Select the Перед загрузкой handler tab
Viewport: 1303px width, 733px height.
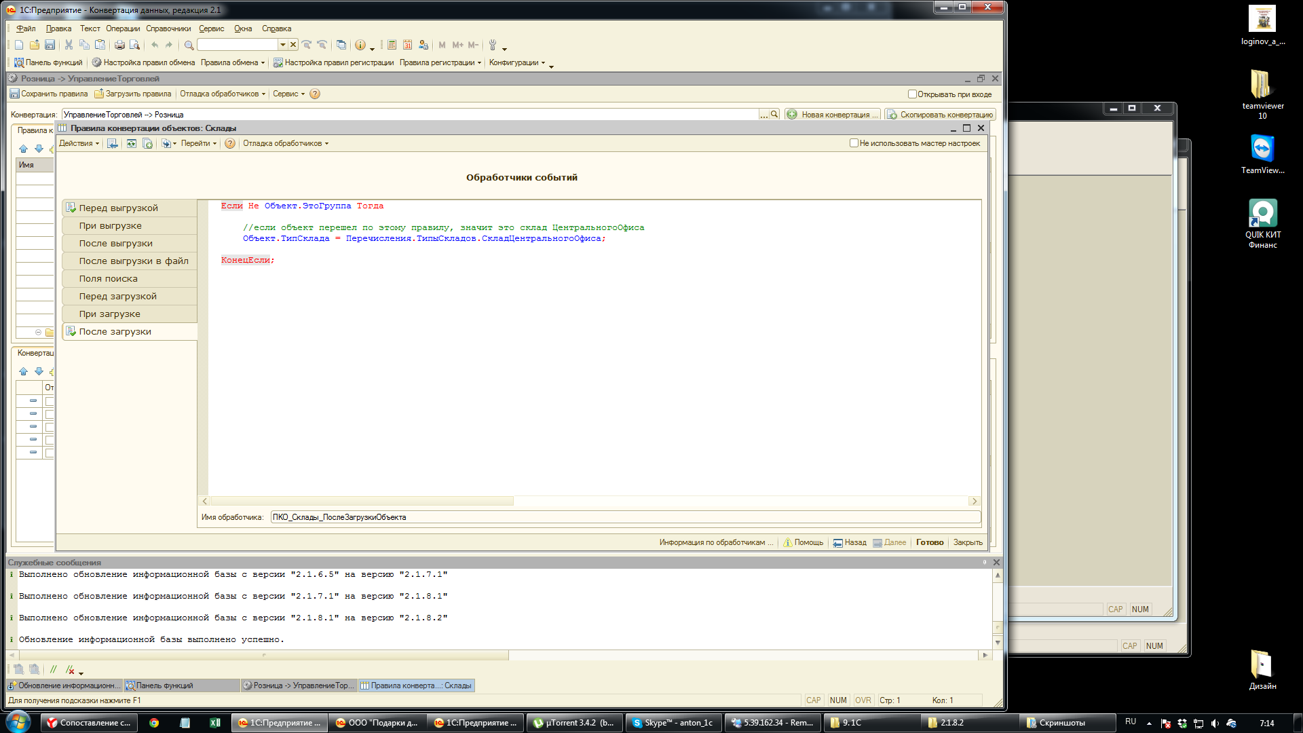click(x=117, y=297)
